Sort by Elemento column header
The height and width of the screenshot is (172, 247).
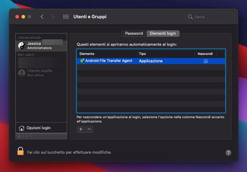point(107,54)
